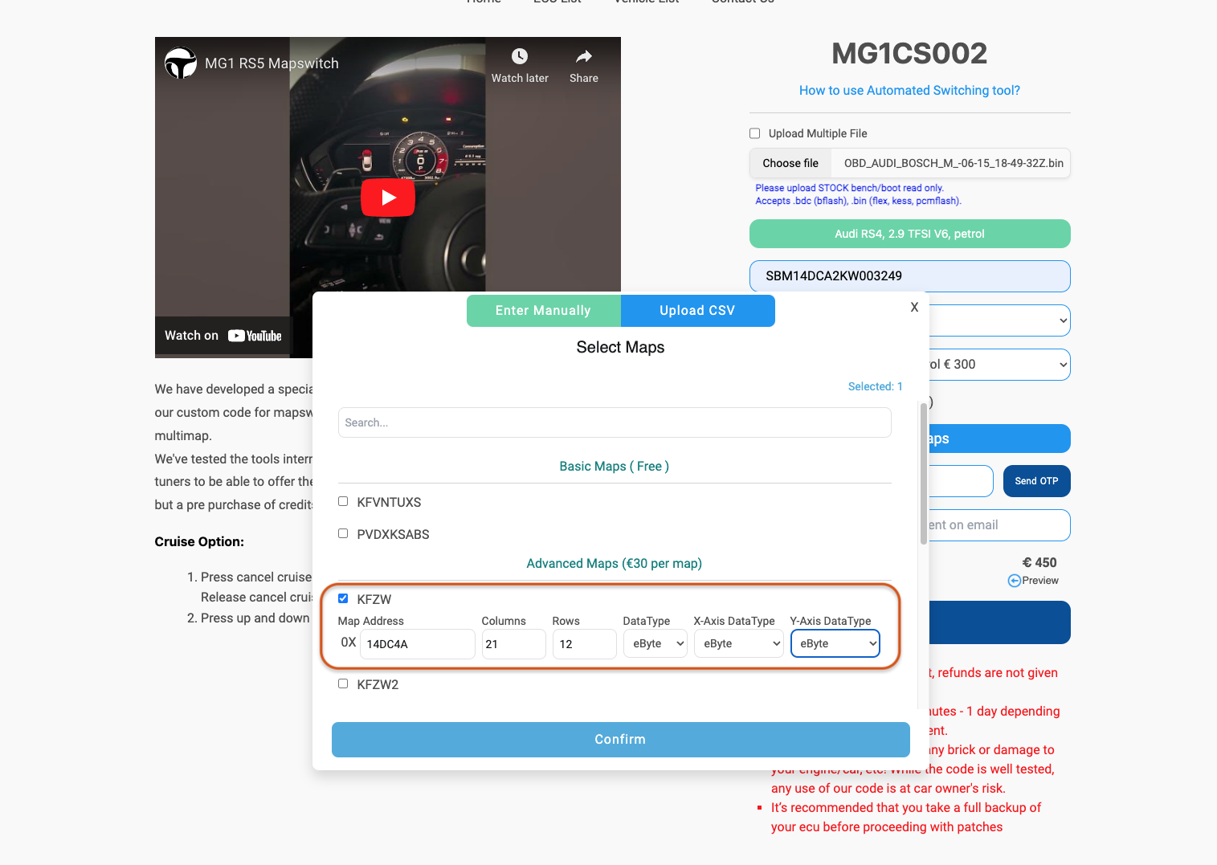This screenshot has height=865, width=1217.
Task: Click the Share arrow icon on video
Action: pyautogui.click(x=584, y=56)
